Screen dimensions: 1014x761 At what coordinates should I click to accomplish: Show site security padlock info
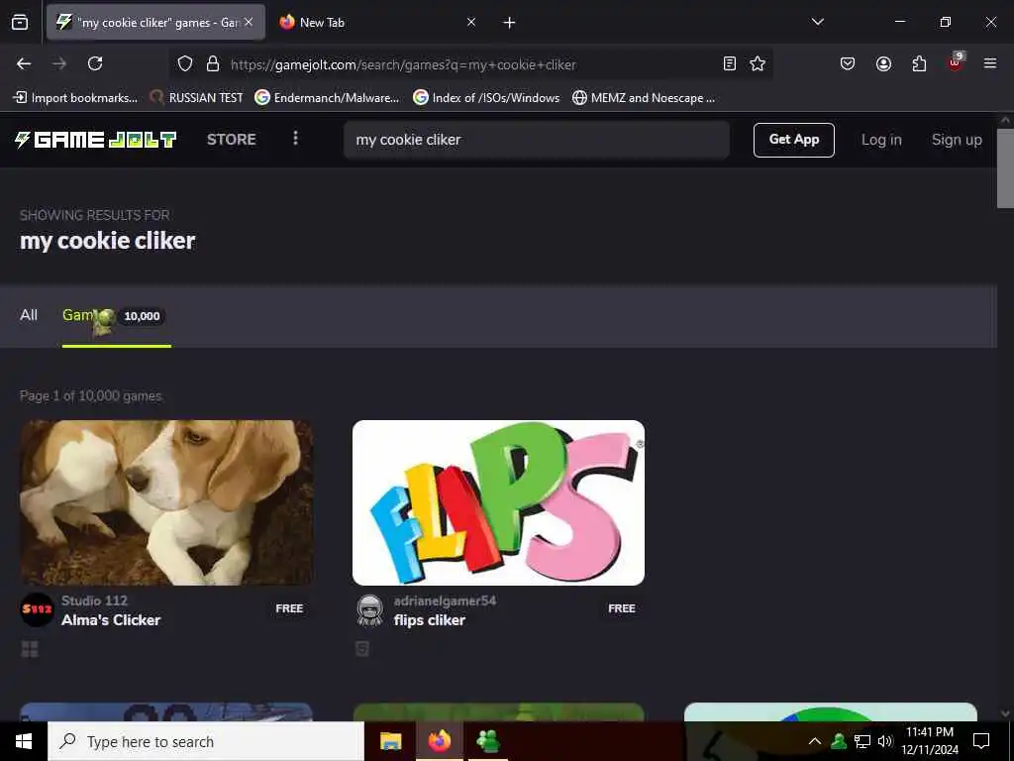pyautogui.click(x=212, y=64)
